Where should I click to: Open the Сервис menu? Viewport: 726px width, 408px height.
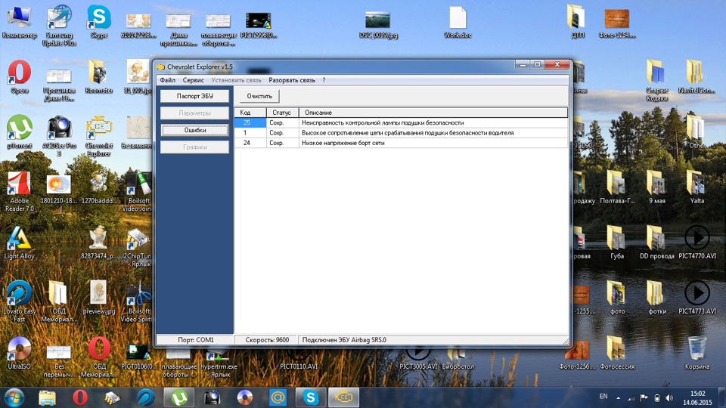[x=193, y=80]
